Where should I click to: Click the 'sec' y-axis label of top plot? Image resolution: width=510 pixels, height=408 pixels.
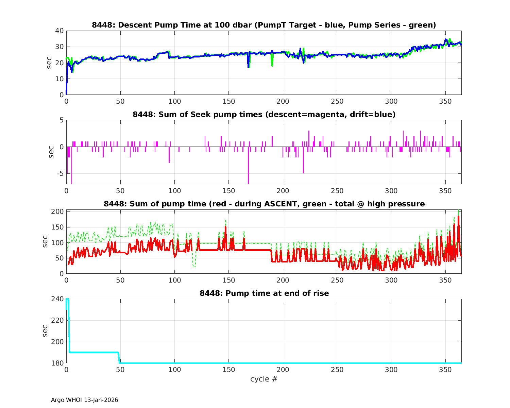click(49, 63)
